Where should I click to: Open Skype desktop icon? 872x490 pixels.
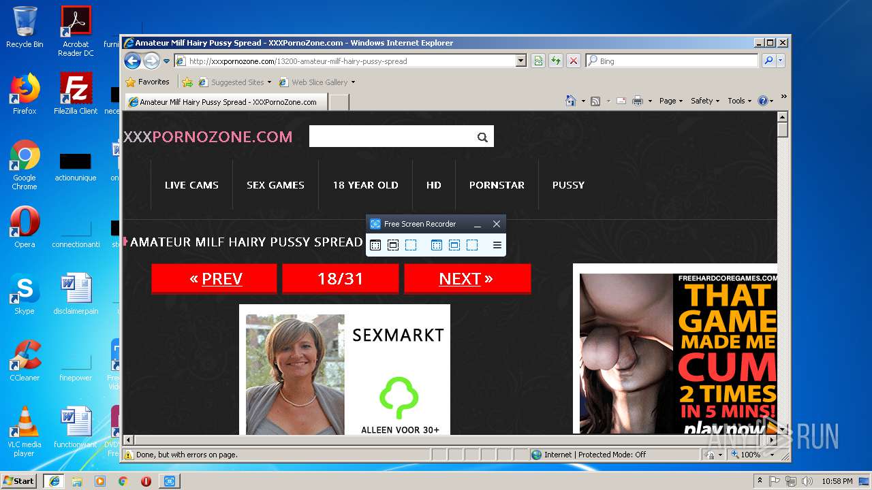(25, 294)
